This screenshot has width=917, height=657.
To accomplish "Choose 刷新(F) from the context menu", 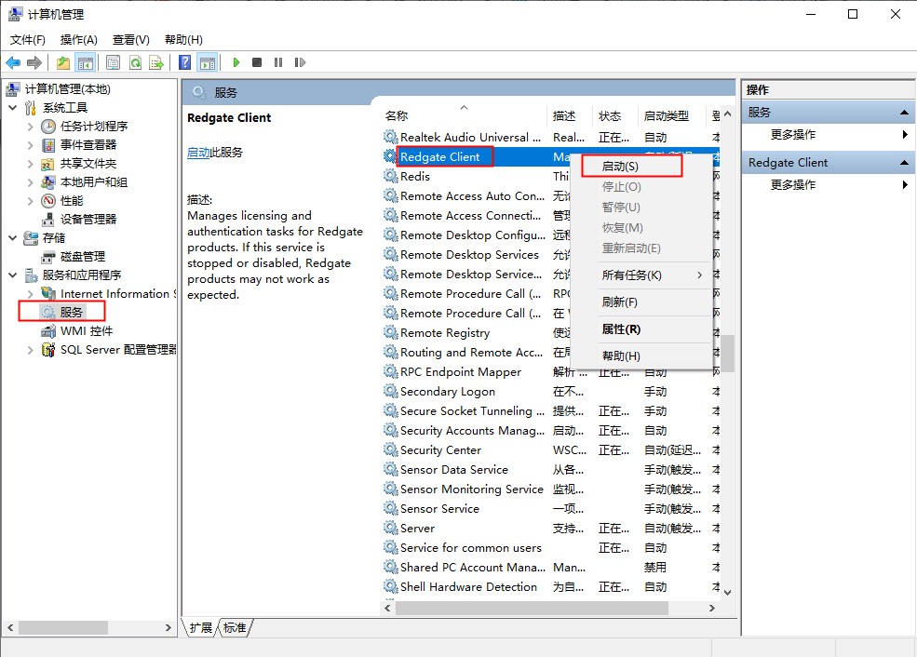I will pos(641,302).
